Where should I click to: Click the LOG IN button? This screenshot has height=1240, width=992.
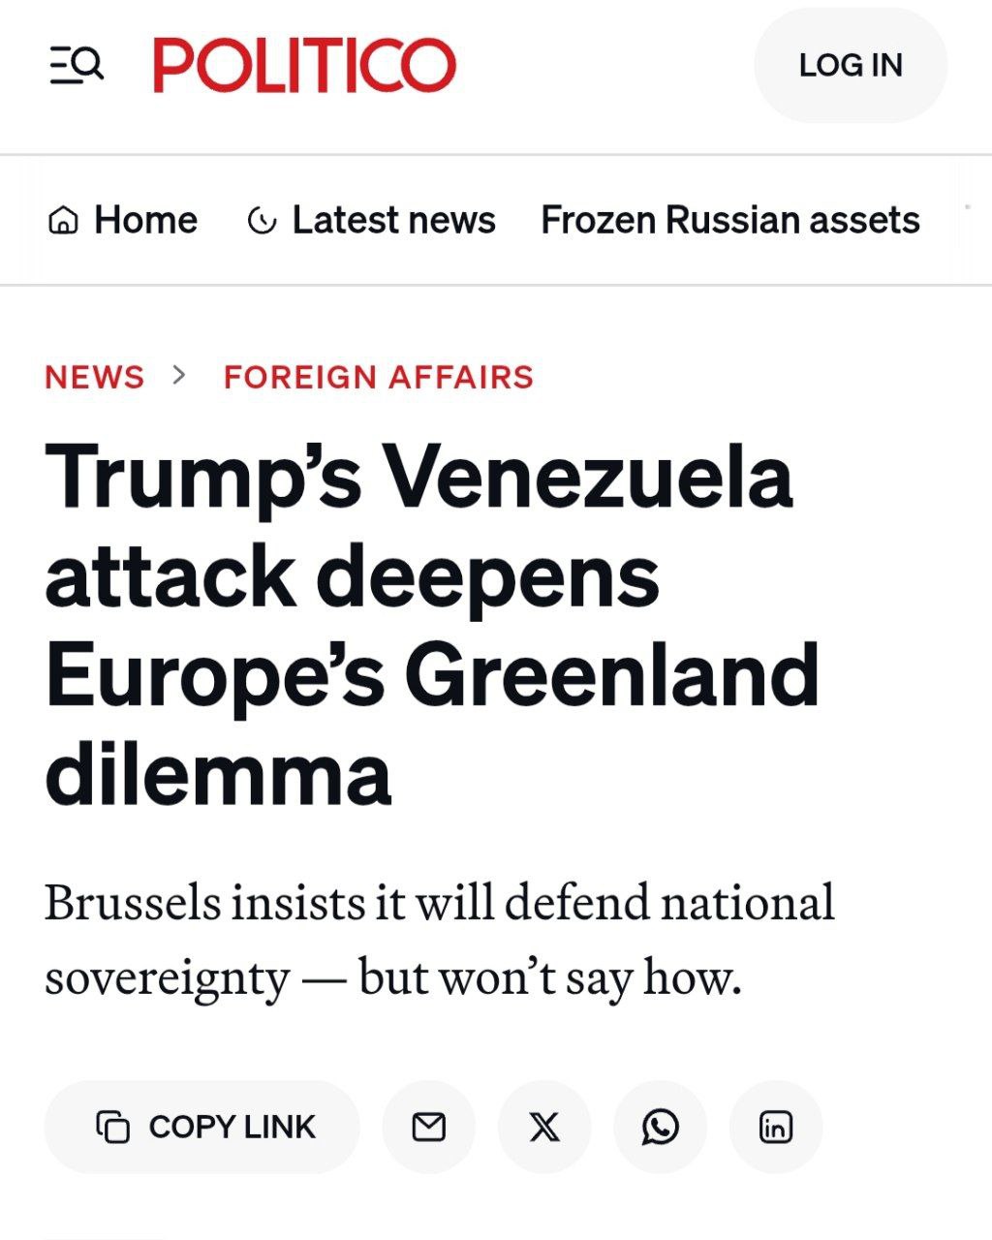click(850, 65)
